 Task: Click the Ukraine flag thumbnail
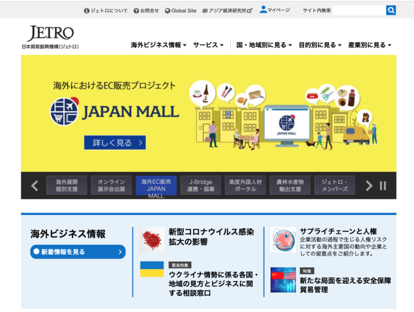pos(152,269)
